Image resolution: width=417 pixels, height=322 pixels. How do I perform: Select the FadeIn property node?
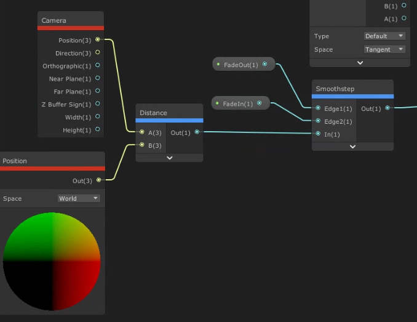click(240, 103)
